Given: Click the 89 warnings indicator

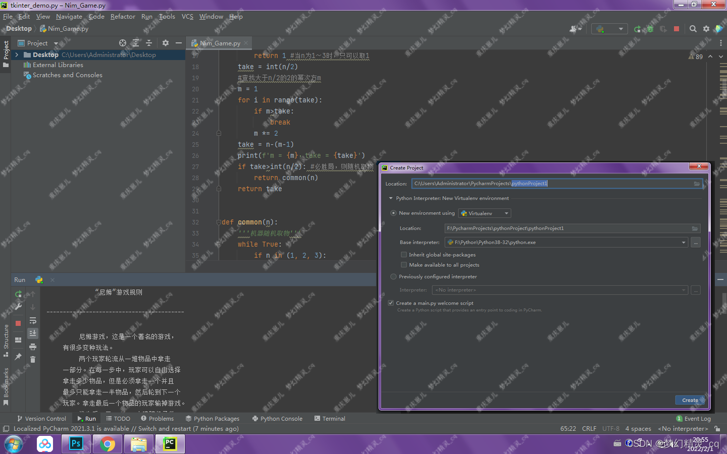Looking at the screenshot, I should tap(696, 56).
